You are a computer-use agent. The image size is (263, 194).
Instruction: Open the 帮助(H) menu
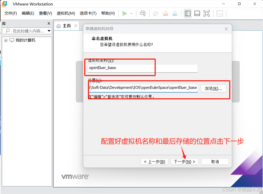(x=108, y=13)
